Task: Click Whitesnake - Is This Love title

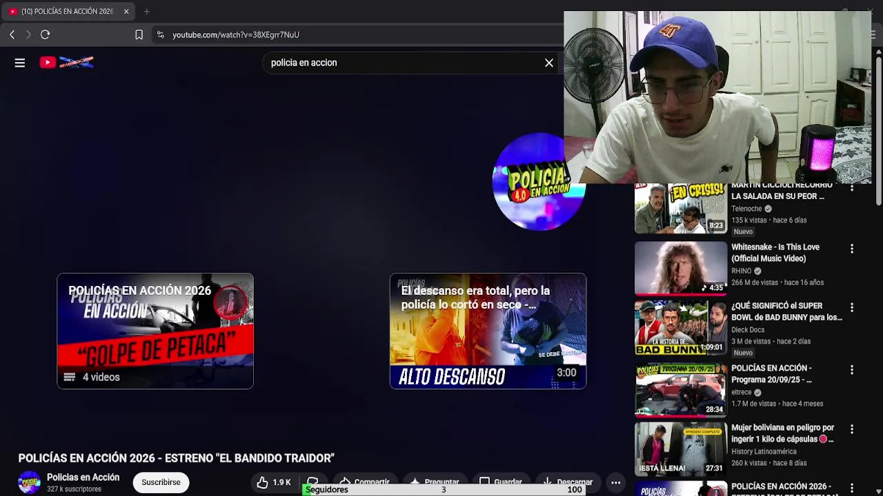Action: [775, 253]
